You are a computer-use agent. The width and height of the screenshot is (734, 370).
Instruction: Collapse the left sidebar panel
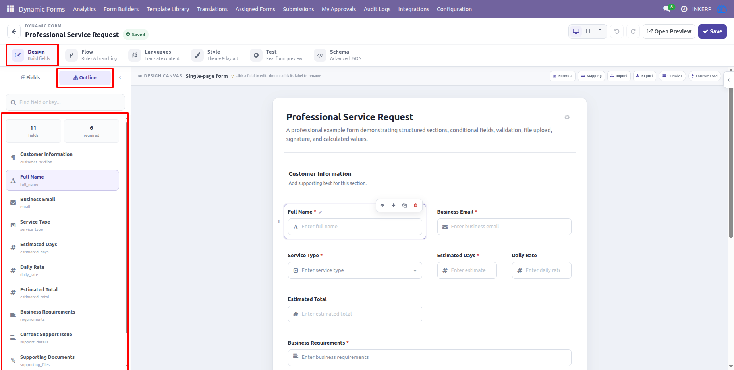pos(120,78)
